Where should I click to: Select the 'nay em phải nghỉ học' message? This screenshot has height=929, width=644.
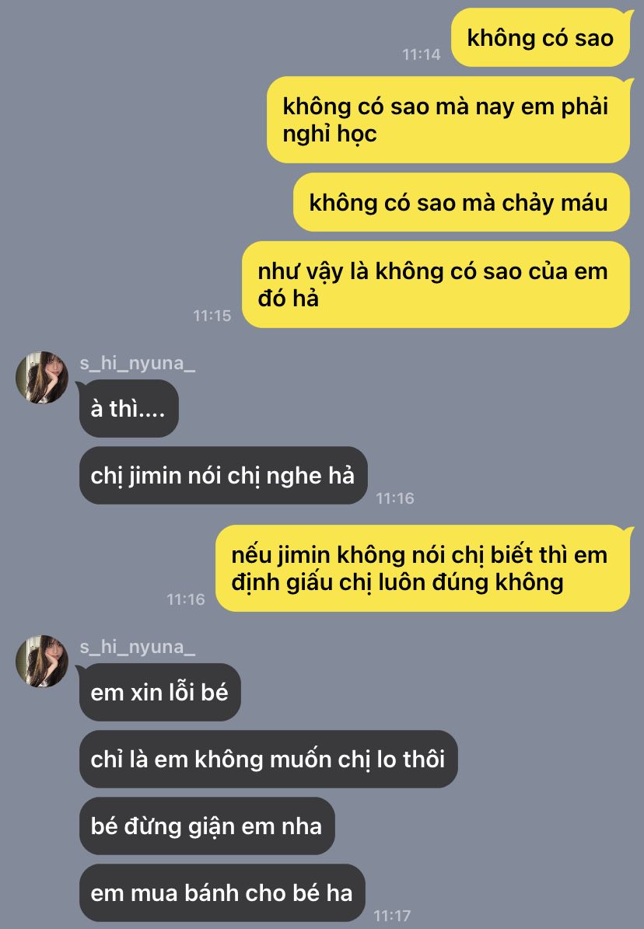[448, 120]
